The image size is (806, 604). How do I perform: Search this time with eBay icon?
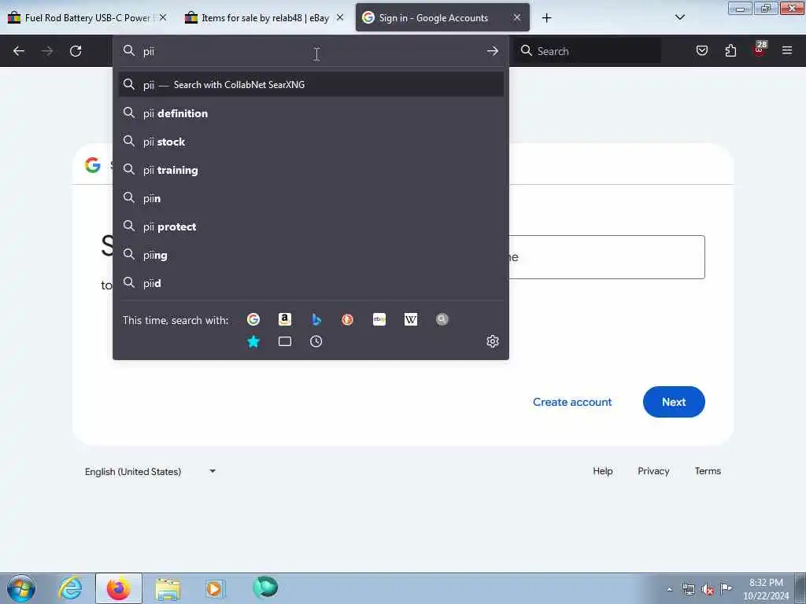coord(379,319)
